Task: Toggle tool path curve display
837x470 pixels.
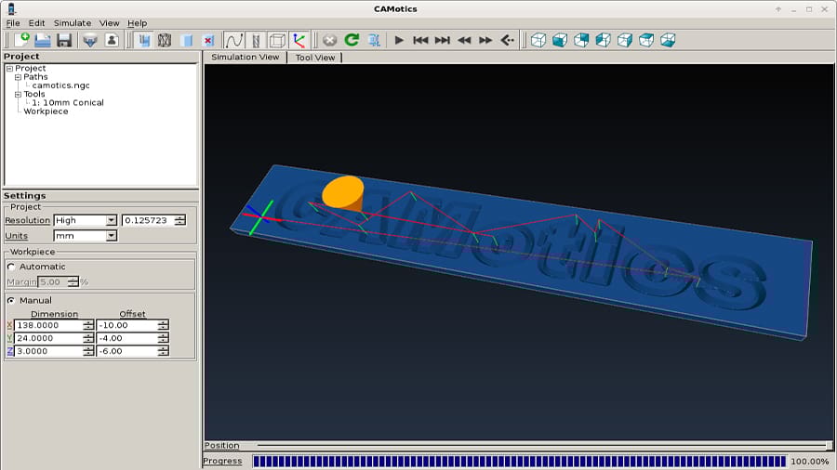Action: [233, 40]
